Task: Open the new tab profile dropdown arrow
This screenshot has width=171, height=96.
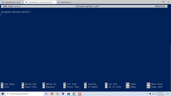Action: (x=82, y=2)
